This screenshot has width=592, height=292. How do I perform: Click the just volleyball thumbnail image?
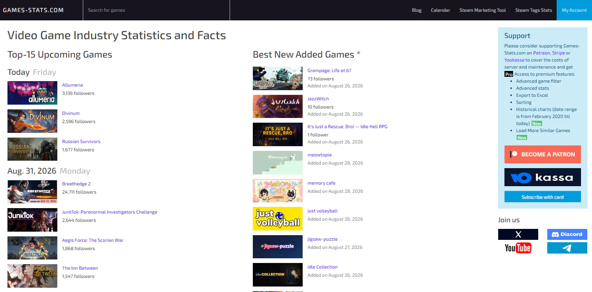point(278,219)
